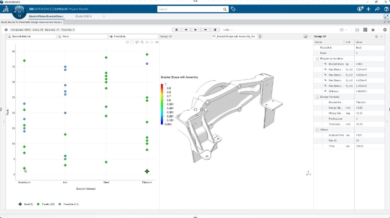390x218 pixels.
Task: Select the Rank Y-axis field
Action: pyautogui.click(x=82, y=36)
